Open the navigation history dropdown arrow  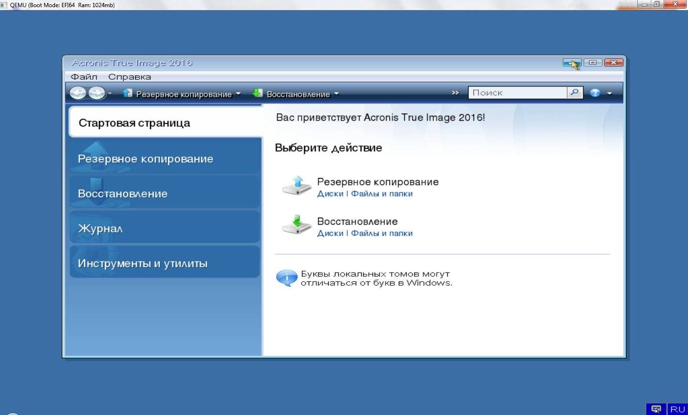tap(110, 93)
